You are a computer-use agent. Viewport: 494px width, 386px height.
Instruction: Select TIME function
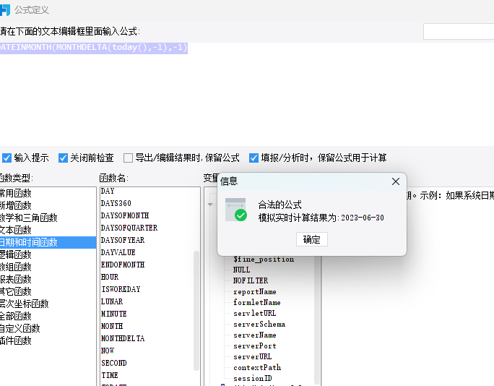pyautogui.click(x=110, y=376)
